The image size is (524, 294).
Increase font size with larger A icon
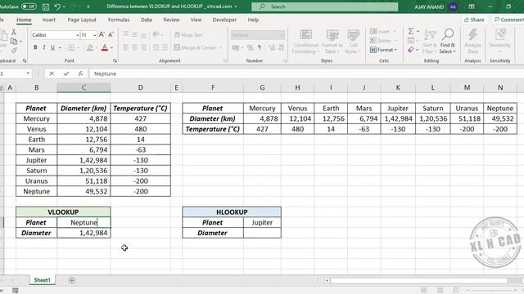click(102, 34)
